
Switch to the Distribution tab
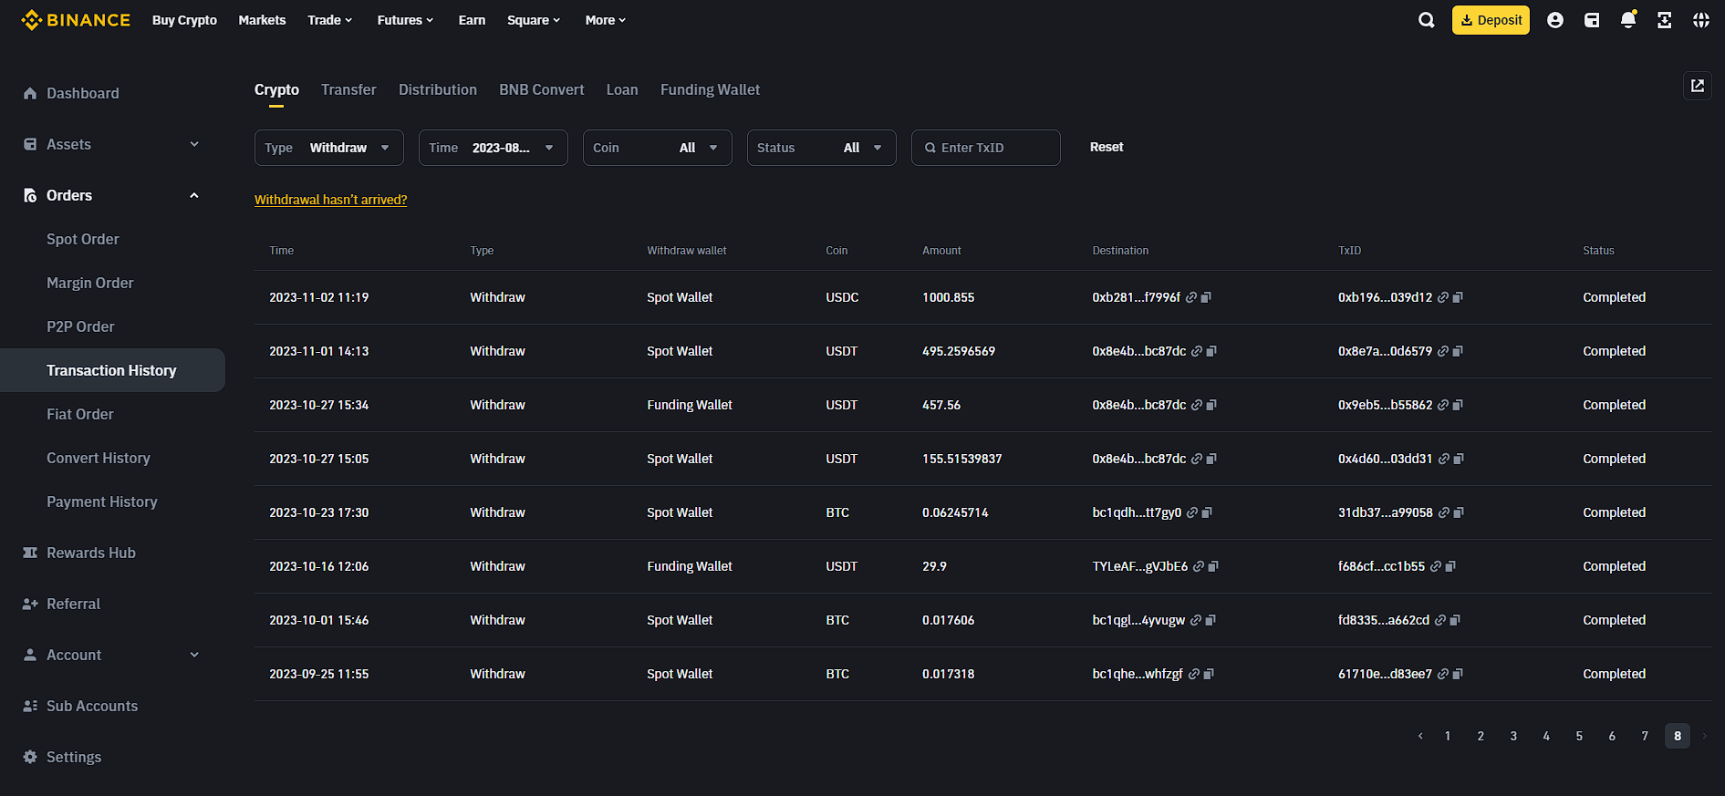pyautogui.click(x=438, y=89)
